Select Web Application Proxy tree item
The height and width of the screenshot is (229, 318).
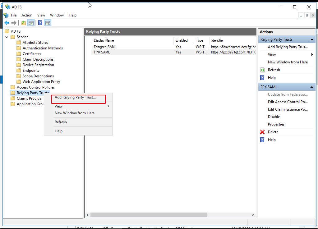point(41,82)
